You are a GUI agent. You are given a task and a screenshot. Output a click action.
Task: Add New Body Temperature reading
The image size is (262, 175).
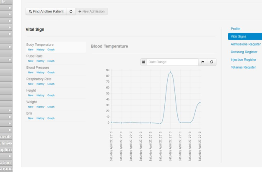(30, 50)
